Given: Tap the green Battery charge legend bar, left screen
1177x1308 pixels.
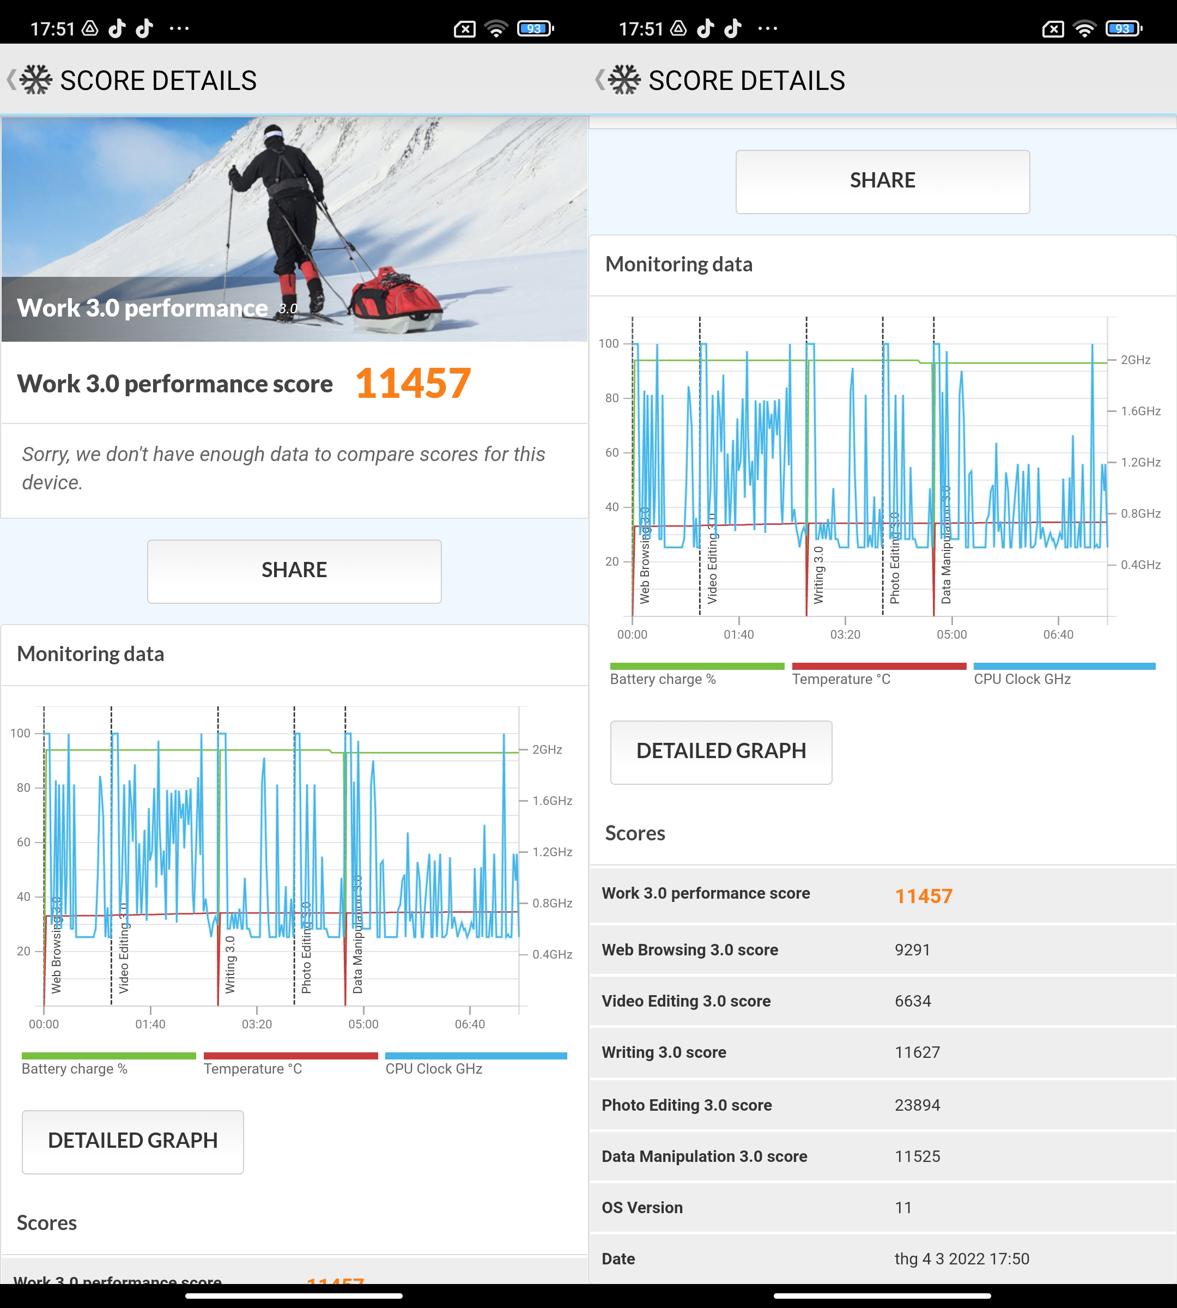Looking at the screenshot, I should pyautogui.click(x=108, y=1056).
